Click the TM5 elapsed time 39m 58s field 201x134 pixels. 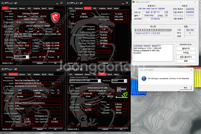tap(190, 30)
